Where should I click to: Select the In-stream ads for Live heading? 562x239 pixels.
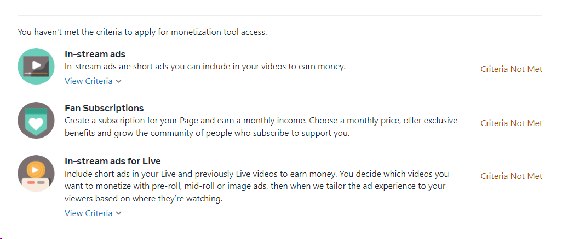(x=112, y=161)
